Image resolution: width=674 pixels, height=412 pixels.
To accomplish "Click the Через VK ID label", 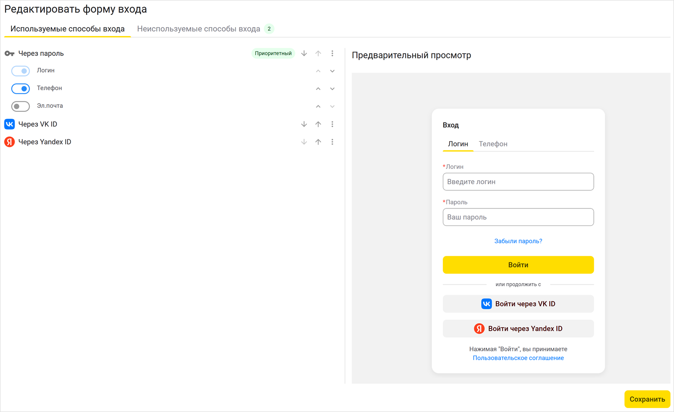I will 38,124.
